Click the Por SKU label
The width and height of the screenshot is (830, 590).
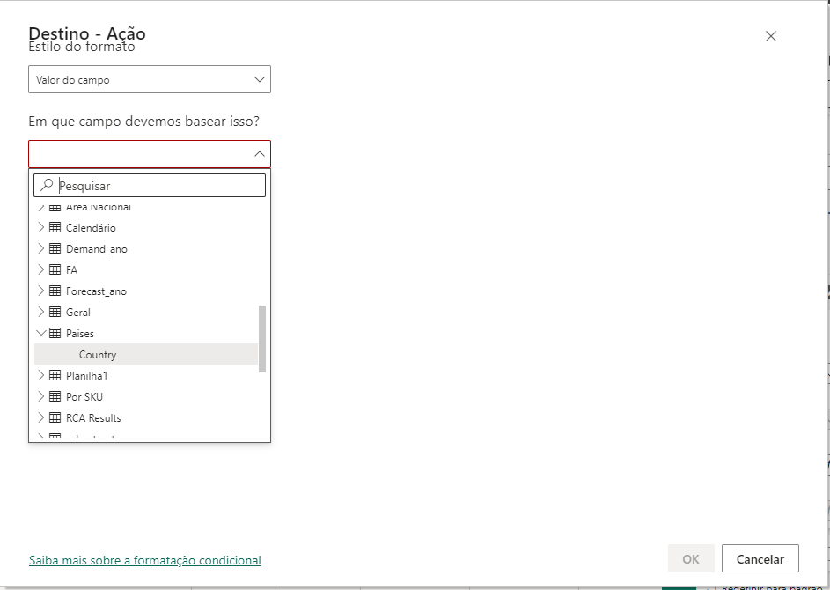tap(84, 396)
